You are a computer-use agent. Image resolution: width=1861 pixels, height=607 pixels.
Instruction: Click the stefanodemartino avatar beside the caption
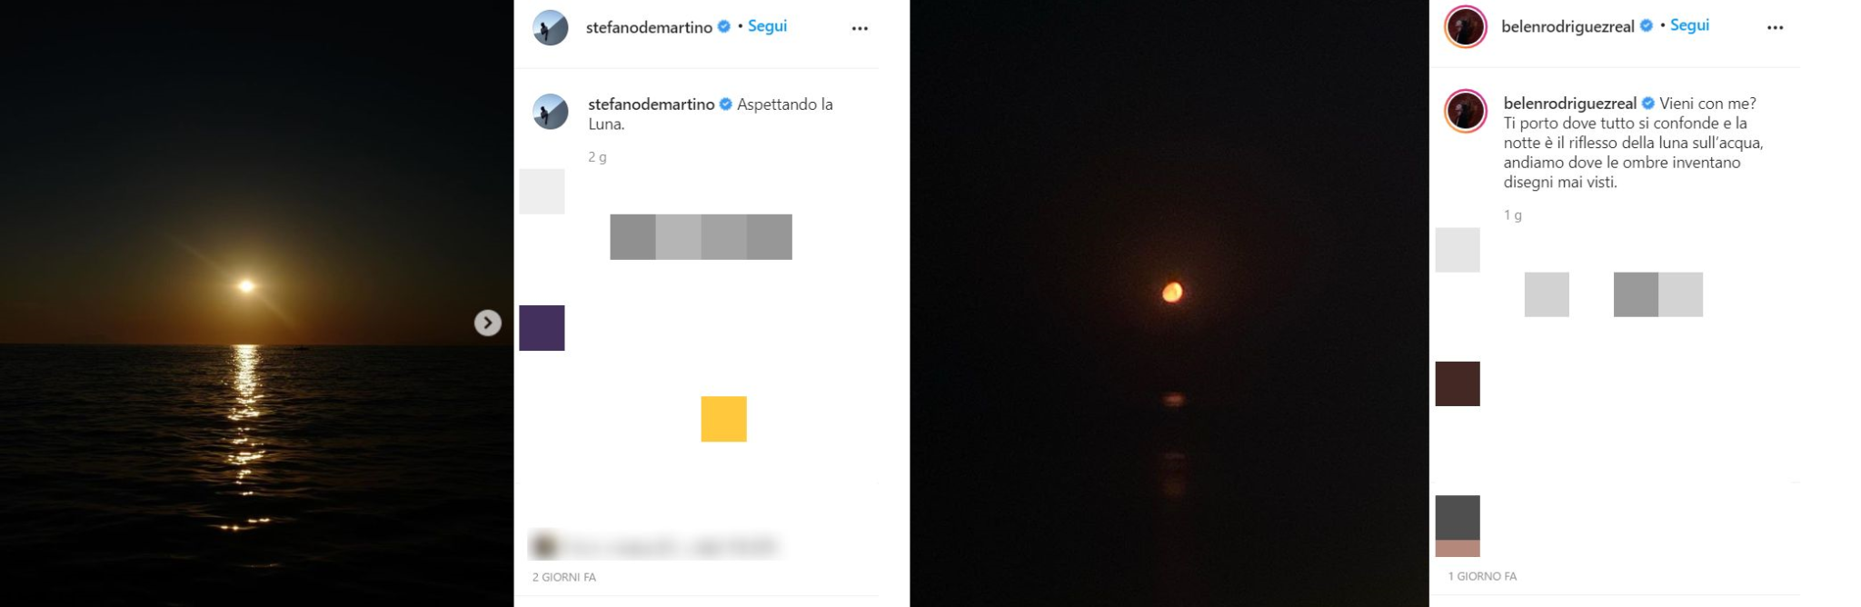pos(550,112)
